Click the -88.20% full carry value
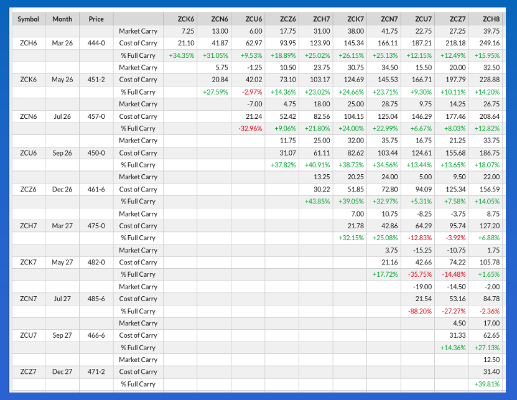Image resolution: width=517 pixels, height=400 pixels. (420, 311)
